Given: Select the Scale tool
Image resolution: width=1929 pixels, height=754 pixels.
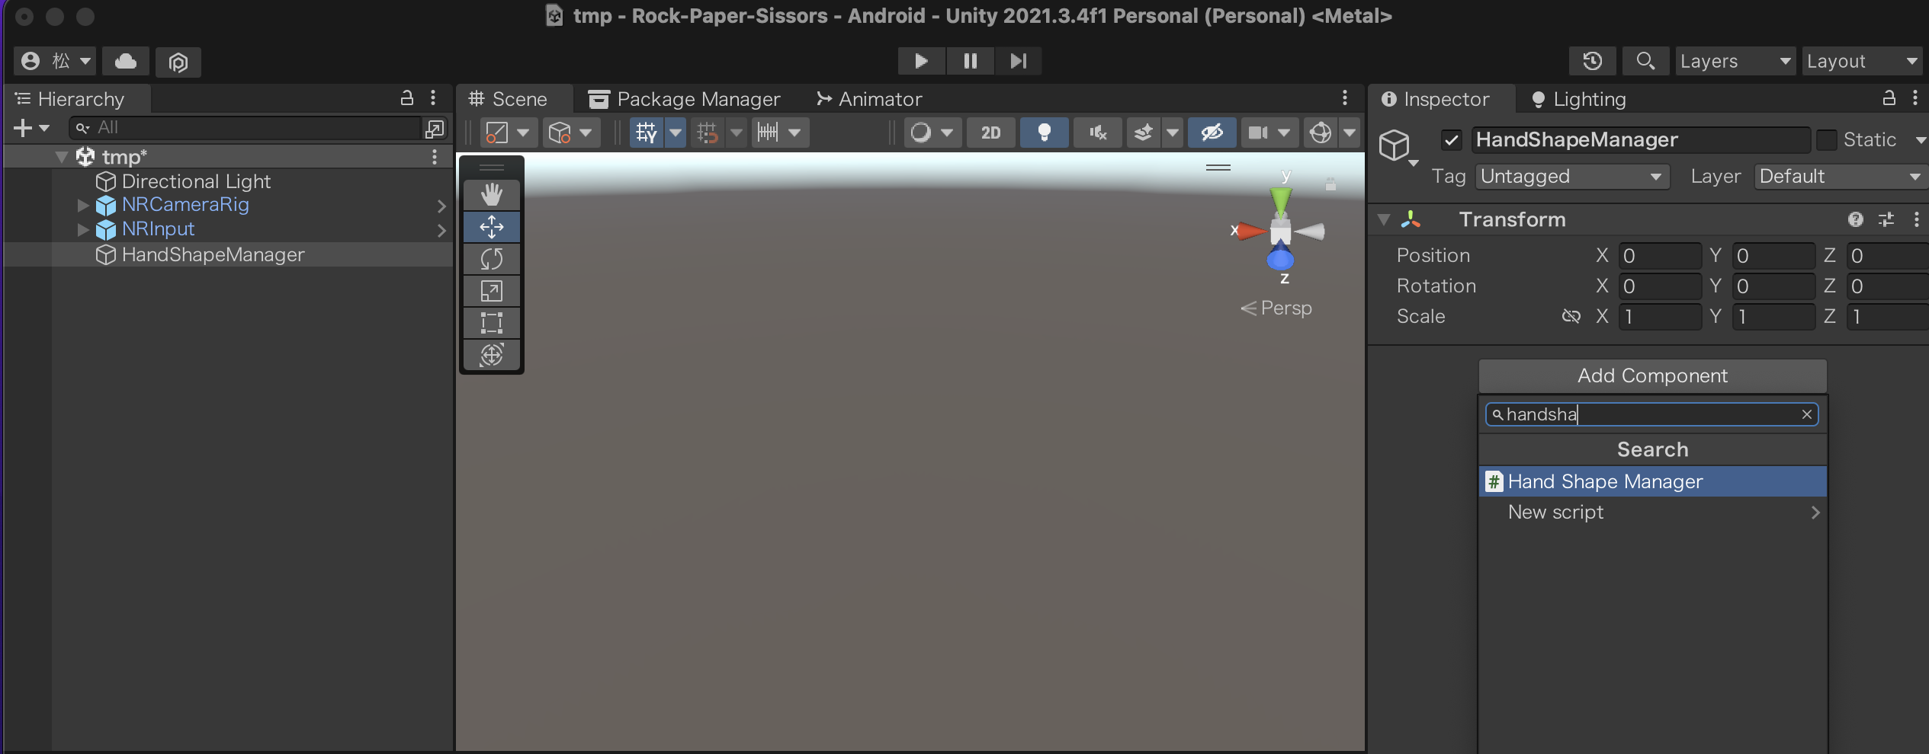Looking at the screenshot, I should (x=492, y=291).
